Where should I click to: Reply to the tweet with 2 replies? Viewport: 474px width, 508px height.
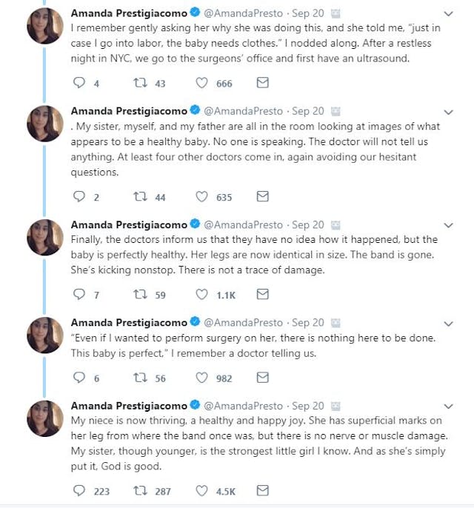coord(79,196)
